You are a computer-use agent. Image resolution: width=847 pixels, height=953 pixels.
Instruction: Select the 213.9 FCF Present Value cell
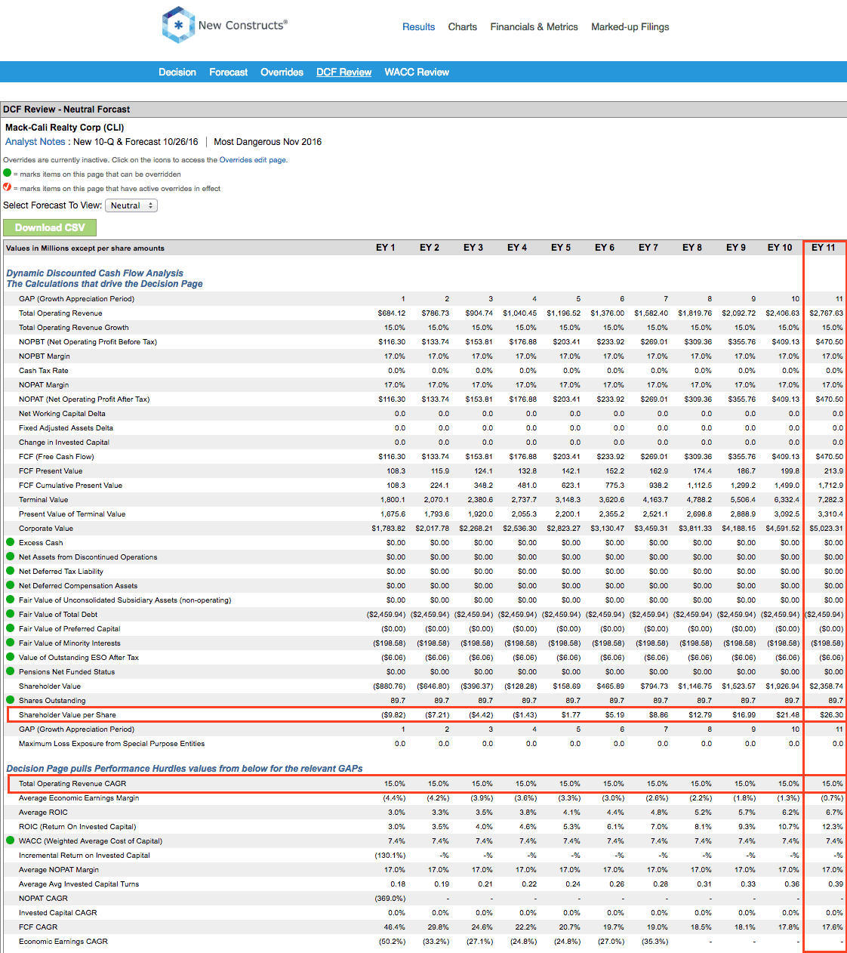(834, 470)
